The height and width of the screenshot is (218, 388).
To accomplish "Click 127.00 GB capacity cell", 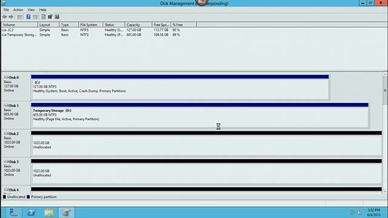I will tap(134, 30).
